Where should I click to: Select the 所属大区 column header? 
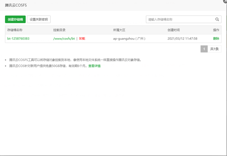(x=119, y=30)
